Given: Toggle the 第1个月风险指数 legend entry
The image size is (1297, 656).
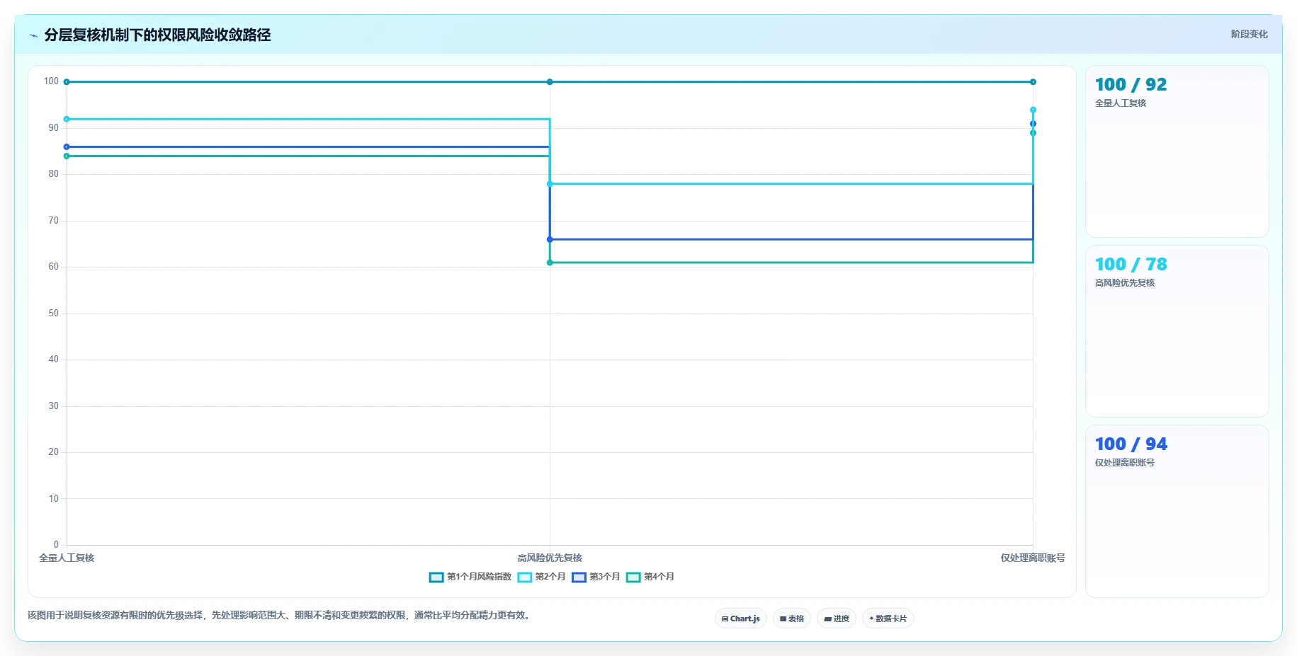Looking at the screenshot, I should [x=470, y=577].
